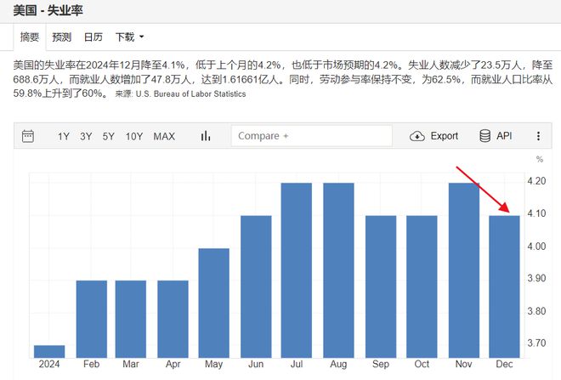Open the three-dot more options menu
Image resolution: width=561 pixels, height=380 pixels.
[538, 136]
